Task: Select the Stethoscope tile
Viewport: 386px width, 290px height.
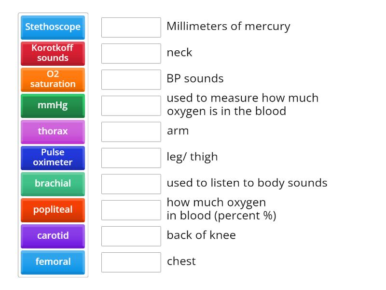Action: pos(53,28)
